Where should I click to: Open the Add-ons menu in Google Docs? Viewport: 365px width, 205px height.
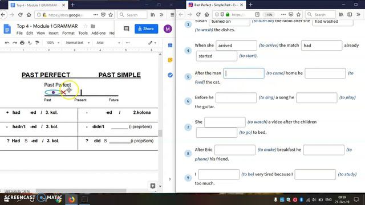tap(99, 33)
